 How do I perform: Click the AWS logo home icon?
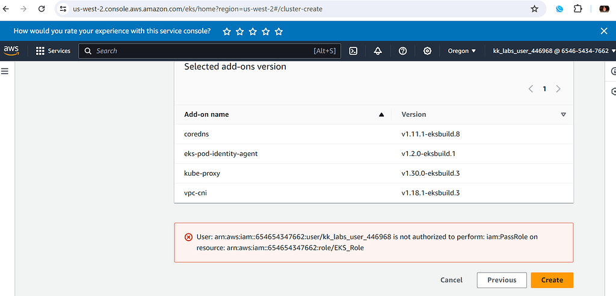point(11,51)
